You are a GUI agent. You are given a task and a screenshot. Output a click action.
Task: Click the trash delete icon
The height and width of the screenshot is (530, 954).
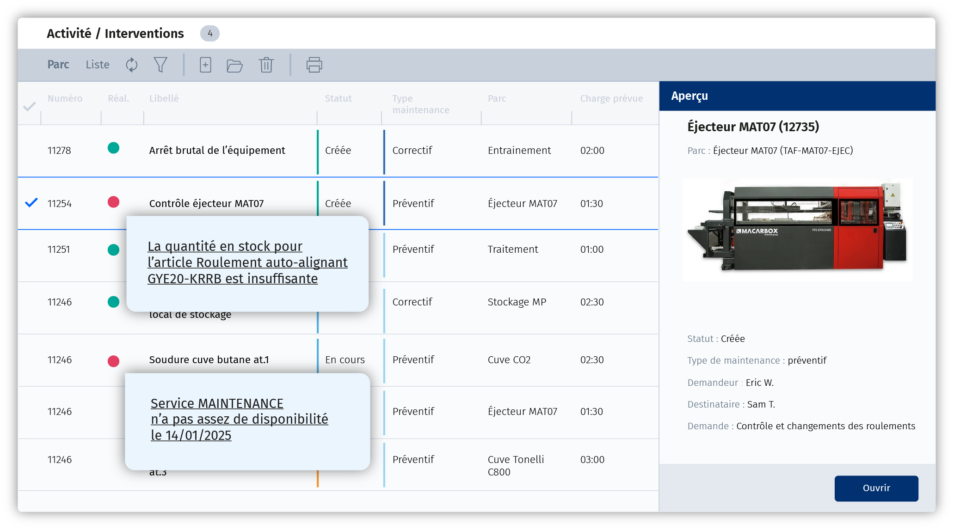(266, 65)
